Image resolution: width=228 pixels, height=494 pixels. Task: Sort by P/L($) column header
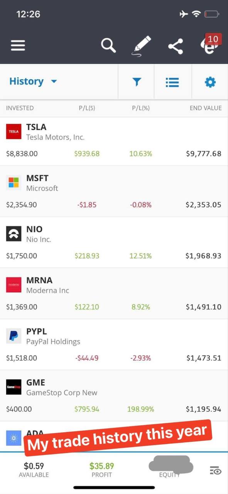tap(87, 108)
